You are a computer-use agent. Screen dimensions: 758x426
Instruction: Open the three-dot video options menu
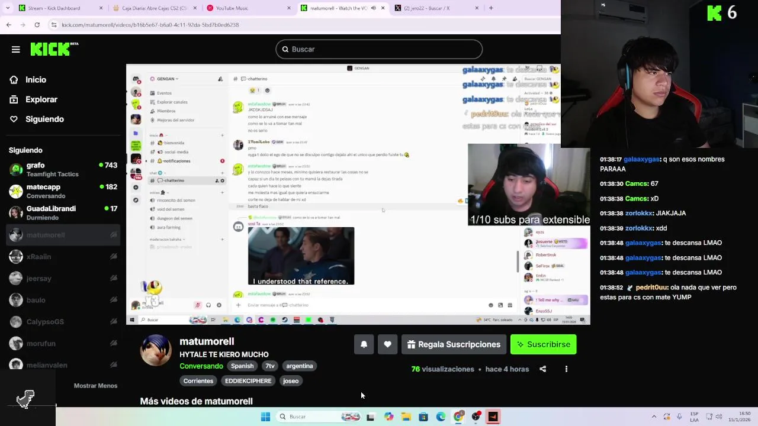(x=566, y=369)
